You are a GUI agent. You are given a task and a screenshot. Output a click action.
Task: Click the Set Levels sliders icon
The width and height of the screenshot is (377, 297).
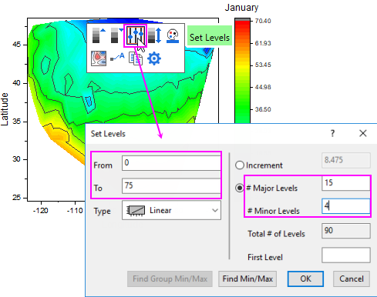[x=135, y=35]
